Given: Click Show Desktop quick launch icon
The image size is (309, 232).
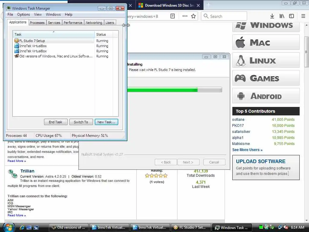Looking at the screenshot, I should coord(29,227).
